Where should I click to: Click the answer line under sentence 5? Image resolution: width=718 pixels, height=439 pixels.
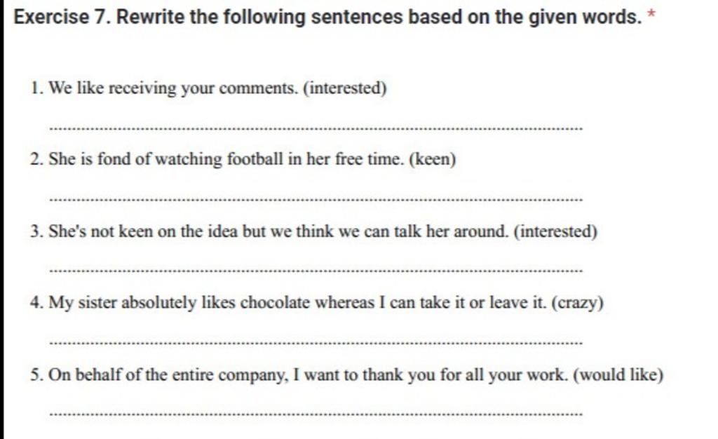317,414
